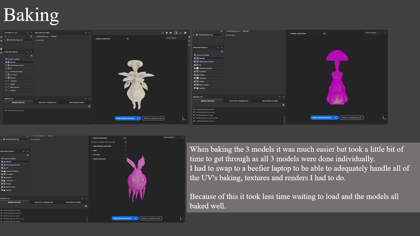Click Bake selected textures under the eared pink model
Screen dimensions: 420x236
pyautogui.click(x=122, y=218)
